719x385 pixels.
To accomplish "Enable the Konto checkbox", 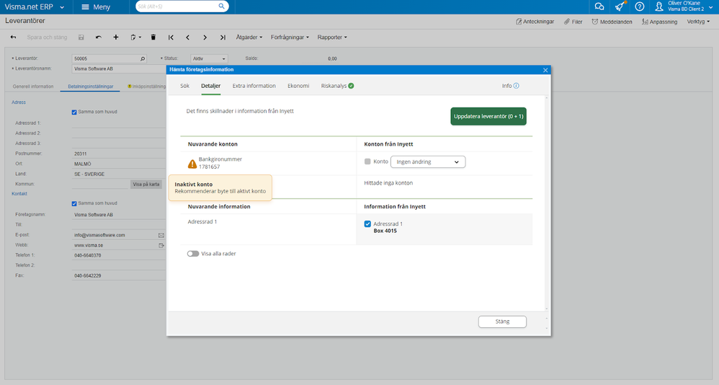I will coord(367,162).
